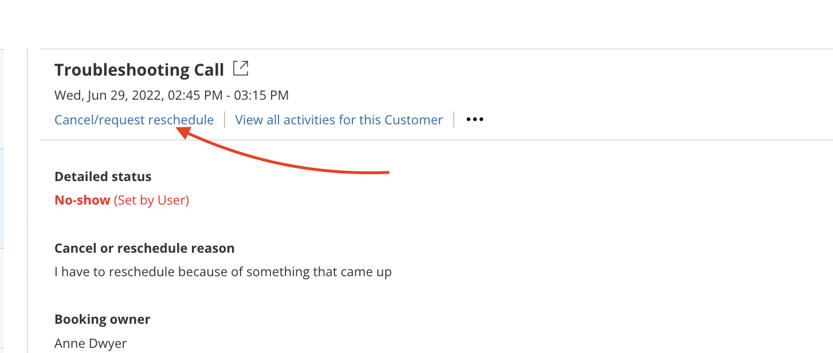The width and height of the screenshot is (833, 353).
Task: Click the (Set by User) note
Action: click(151, 200)
